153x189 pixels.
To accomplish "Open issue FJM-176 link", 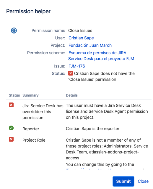I will point(77,66).
